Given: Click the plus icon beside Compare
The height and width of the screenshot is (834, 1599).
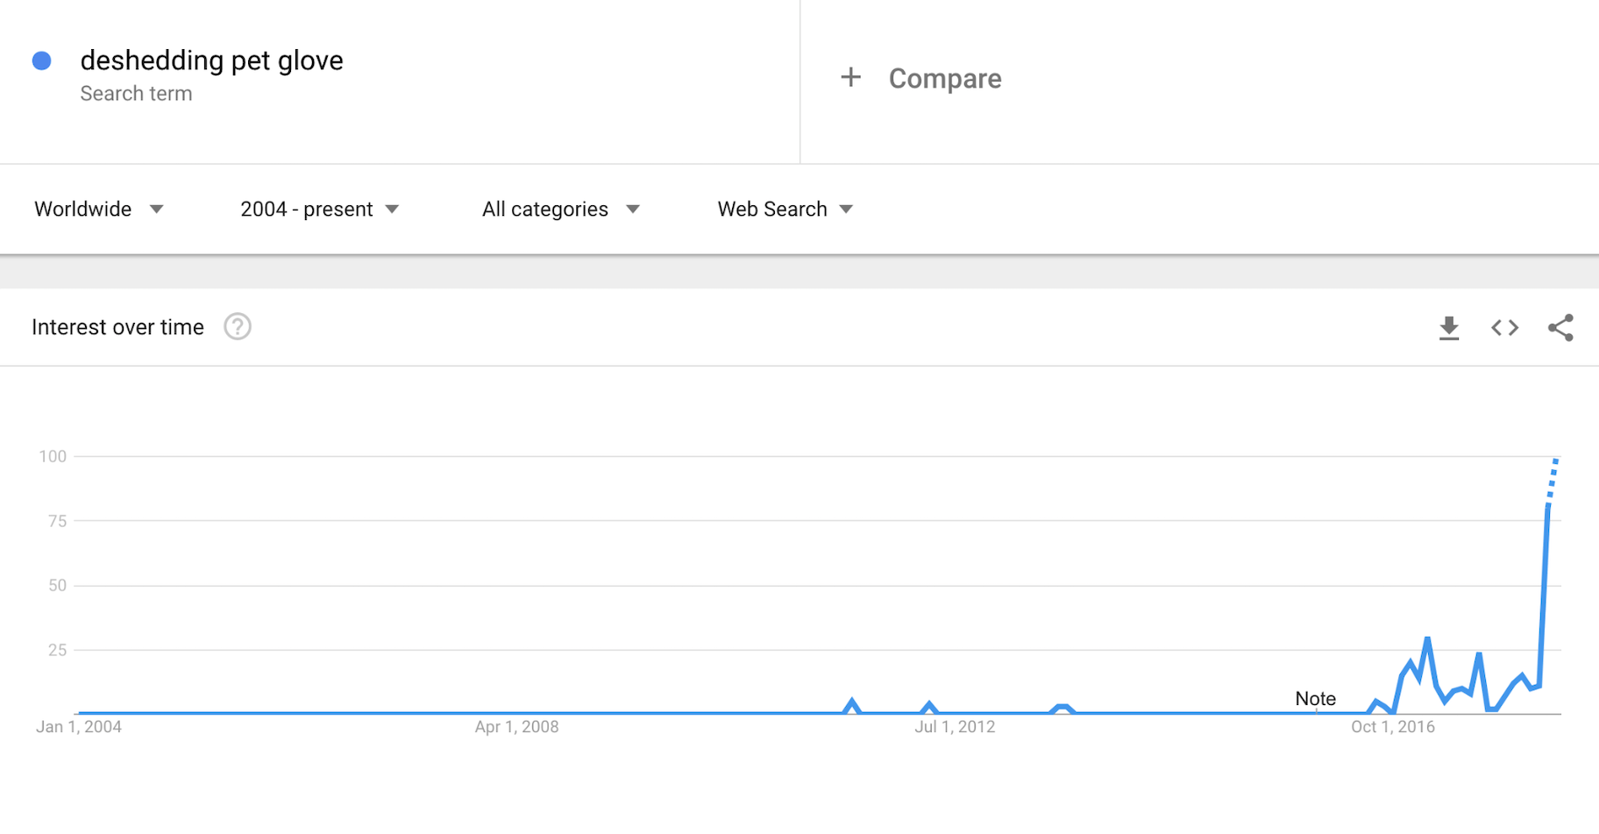Looking at the screenshot, I should [850, 78].
